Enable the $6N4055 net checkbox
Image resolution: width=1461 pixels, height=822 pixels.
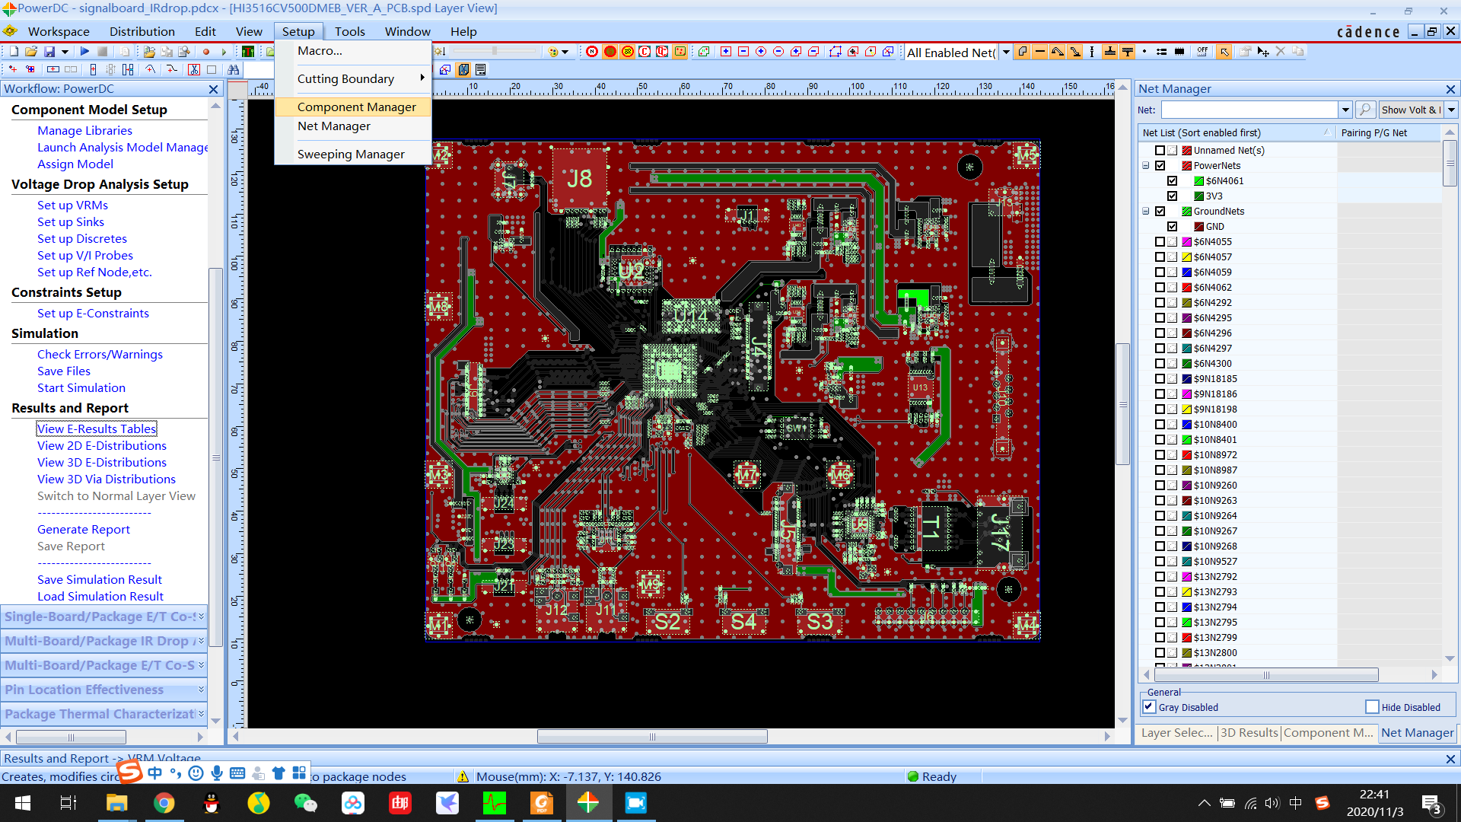pos(1160,241)
